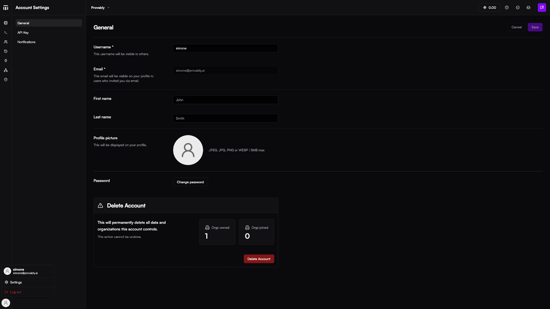Open the hierarchy network sidebar icon

point(5,70)
